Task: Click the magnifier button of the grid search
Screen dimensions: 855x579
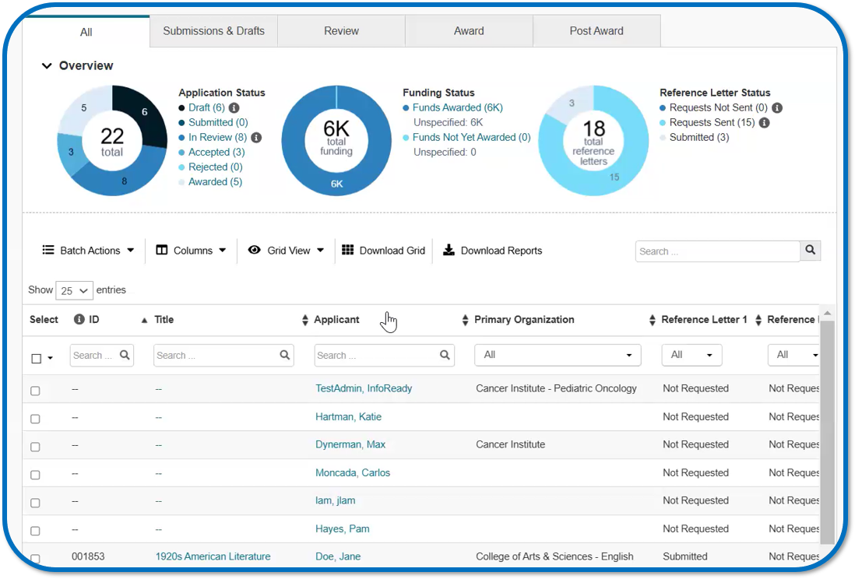Action: [811, 251]
